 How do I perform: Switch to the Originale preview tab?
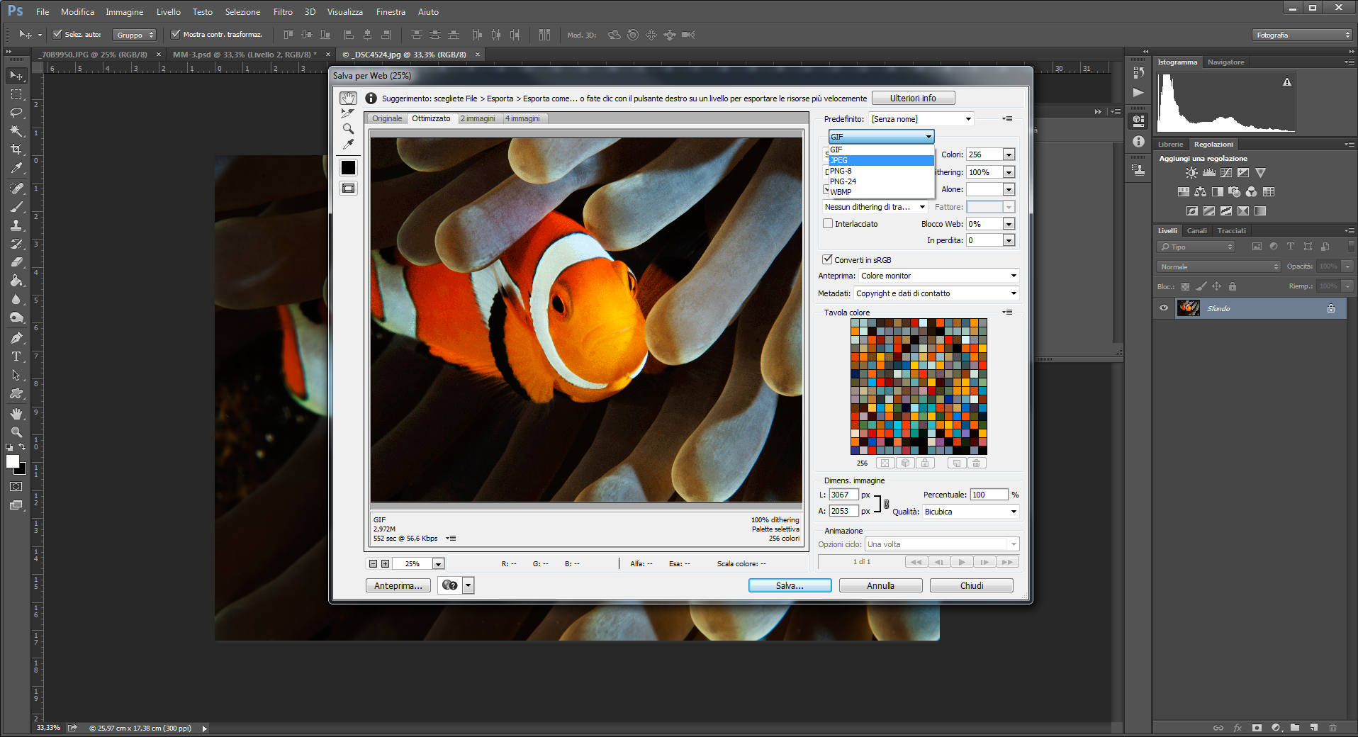(x=387, y=119)
